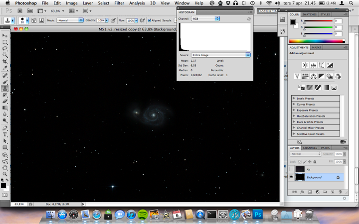Select the Zoom tool in toolbox
359x224 pixels.
(5, 174)
